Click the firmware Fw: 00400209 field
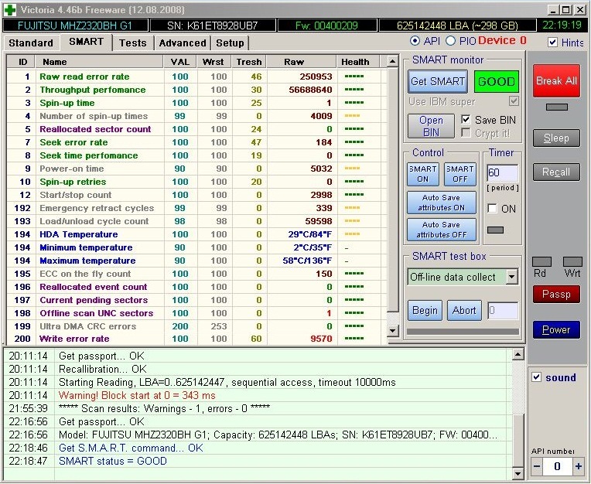The width and height of the screenshot is (591, 484). (x=327, y=26)
